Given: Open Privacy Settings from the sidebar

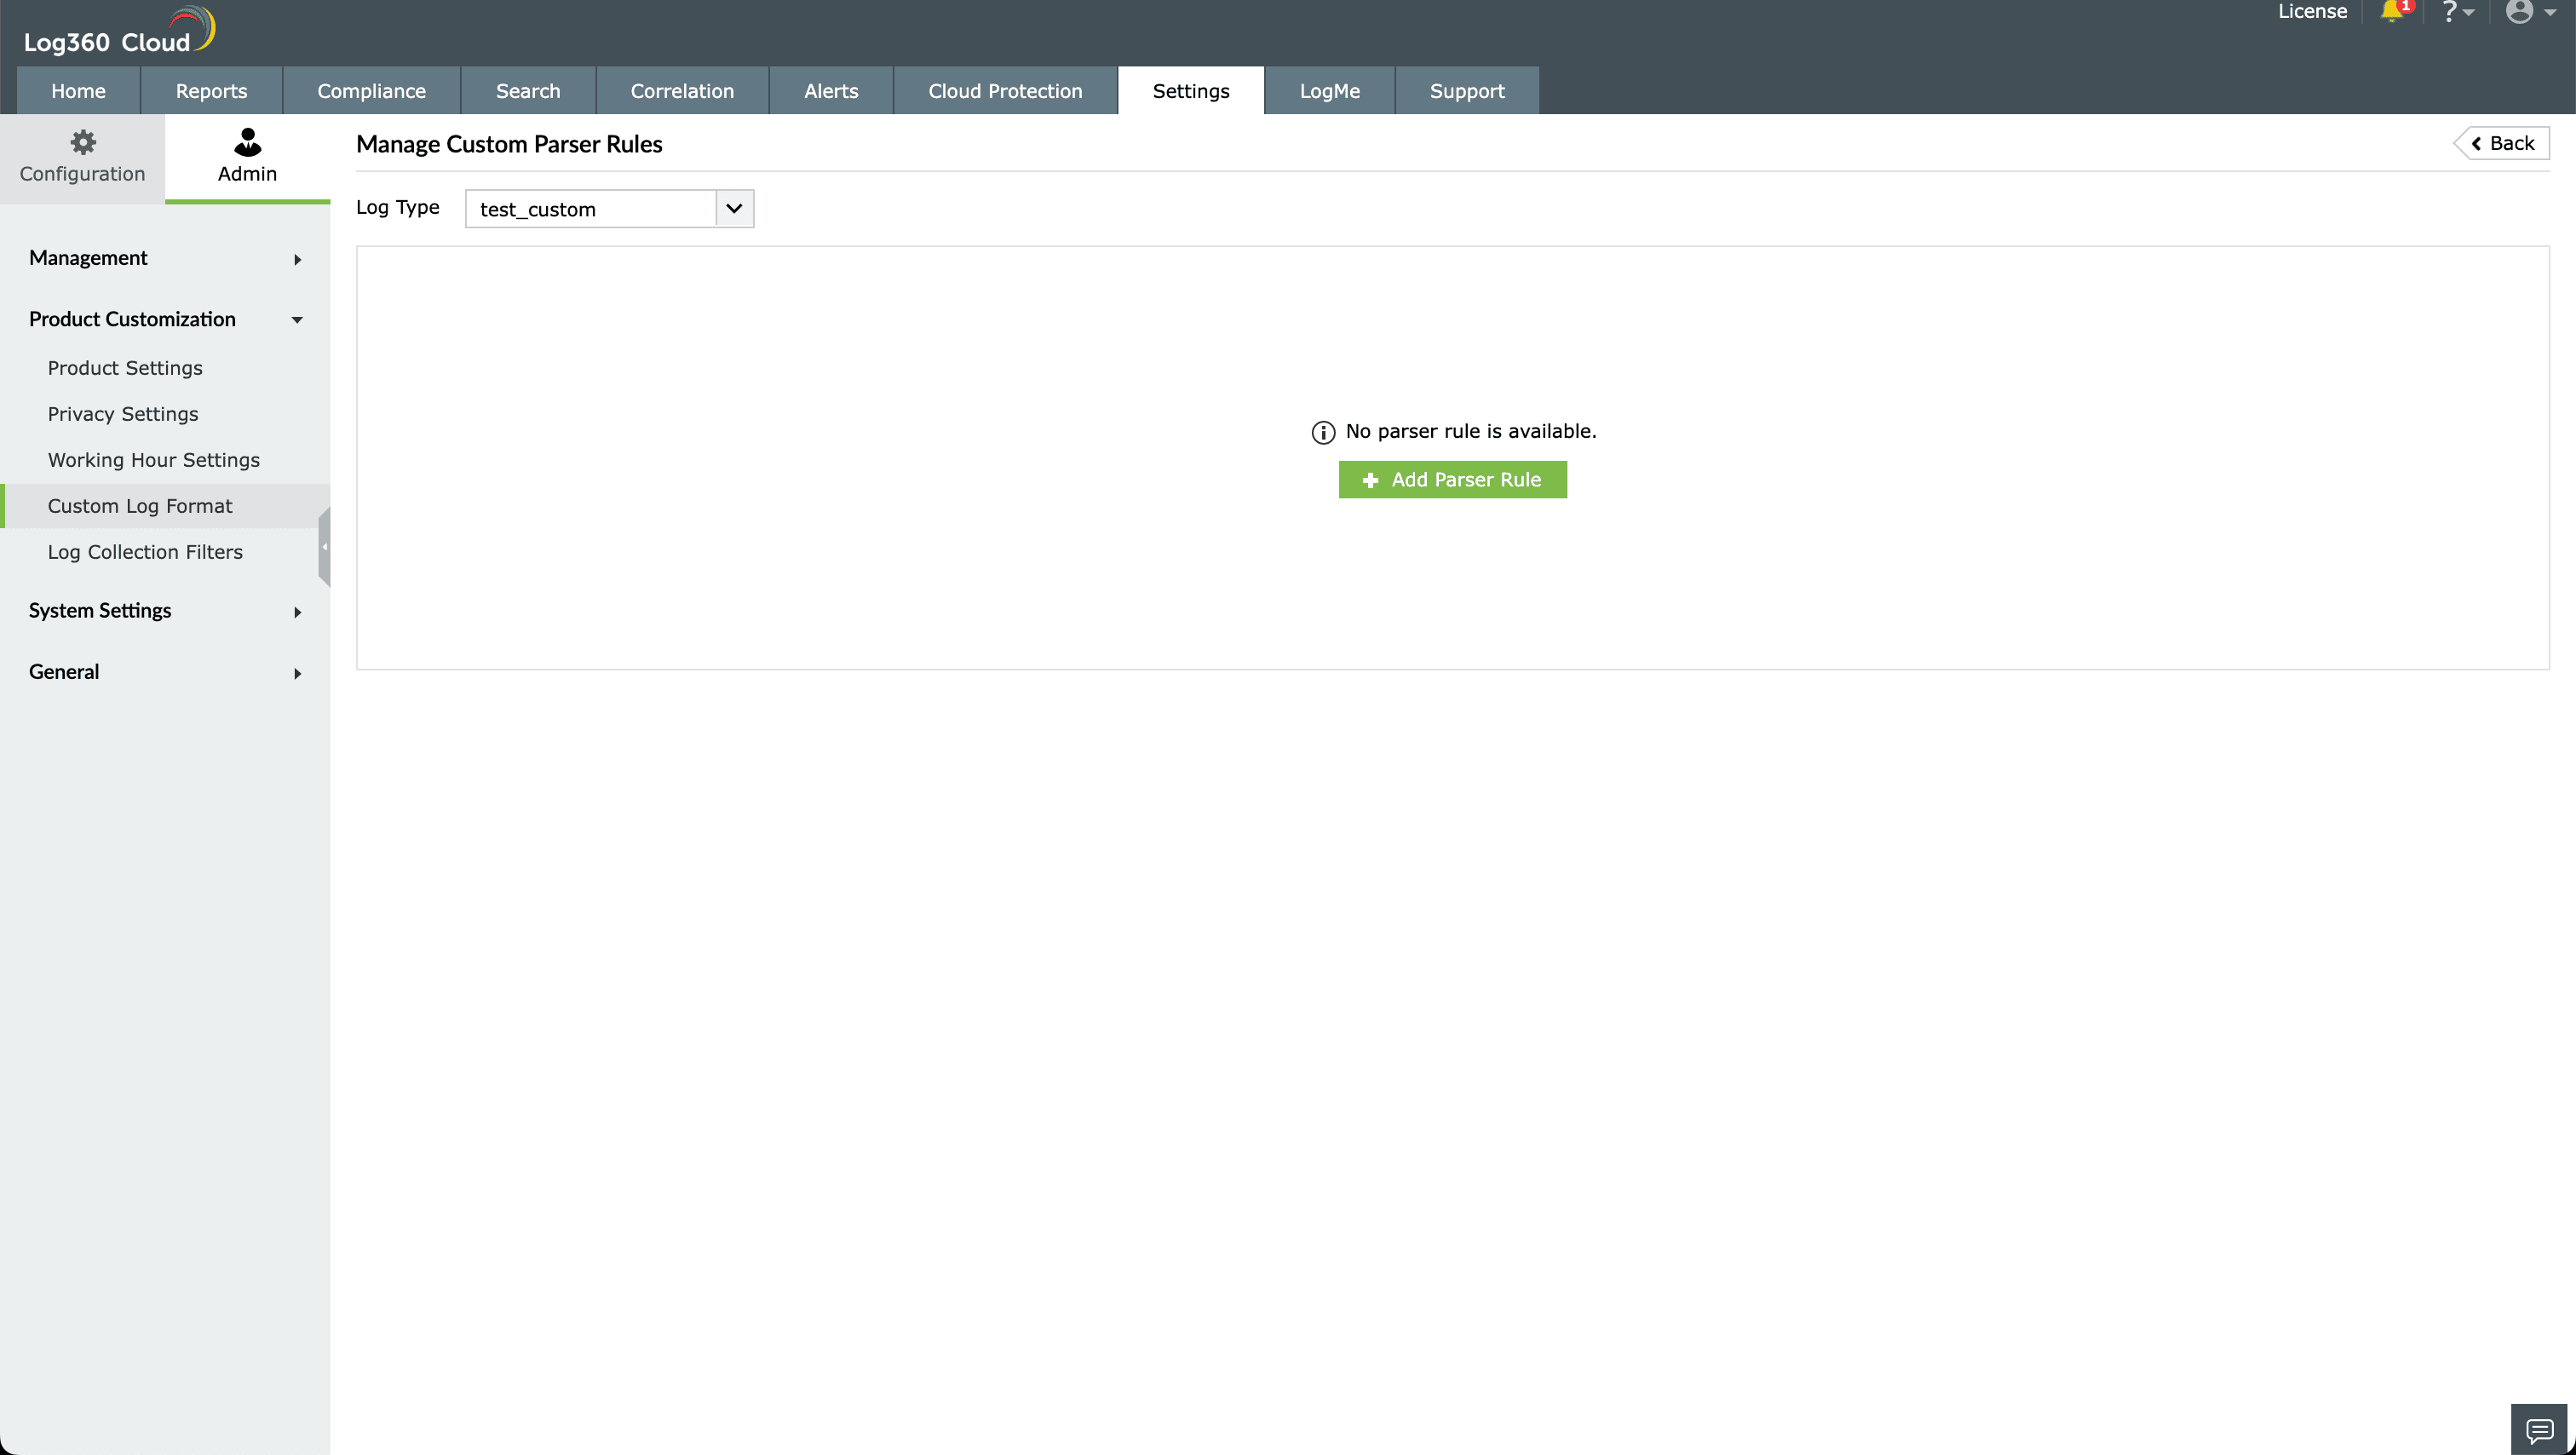Looking at the screenshot, I should click(123, 413).
